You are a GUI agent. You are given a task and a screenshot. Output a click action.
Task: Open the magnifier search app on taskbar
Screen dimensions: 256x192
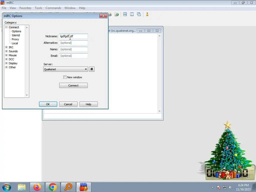pyautogui.click(x=68, y=187)
